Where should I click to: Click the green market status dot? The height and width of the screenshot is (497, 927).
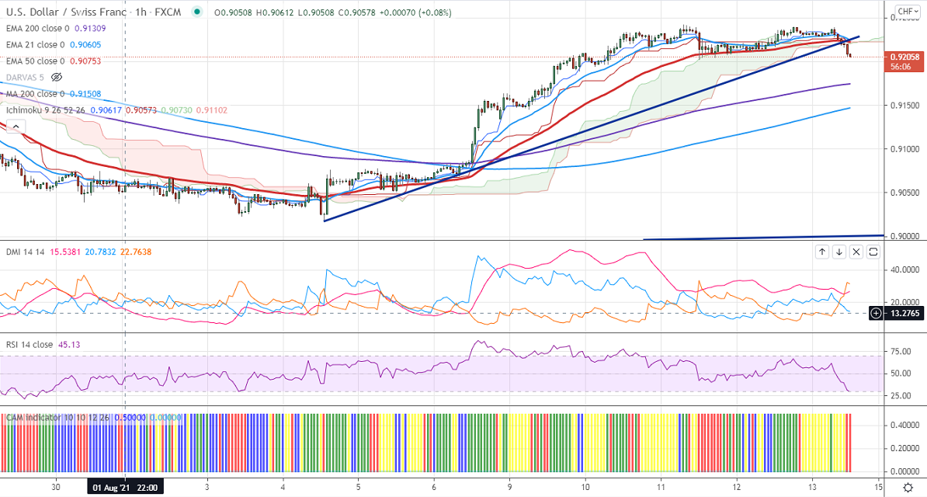pos(197,12)
